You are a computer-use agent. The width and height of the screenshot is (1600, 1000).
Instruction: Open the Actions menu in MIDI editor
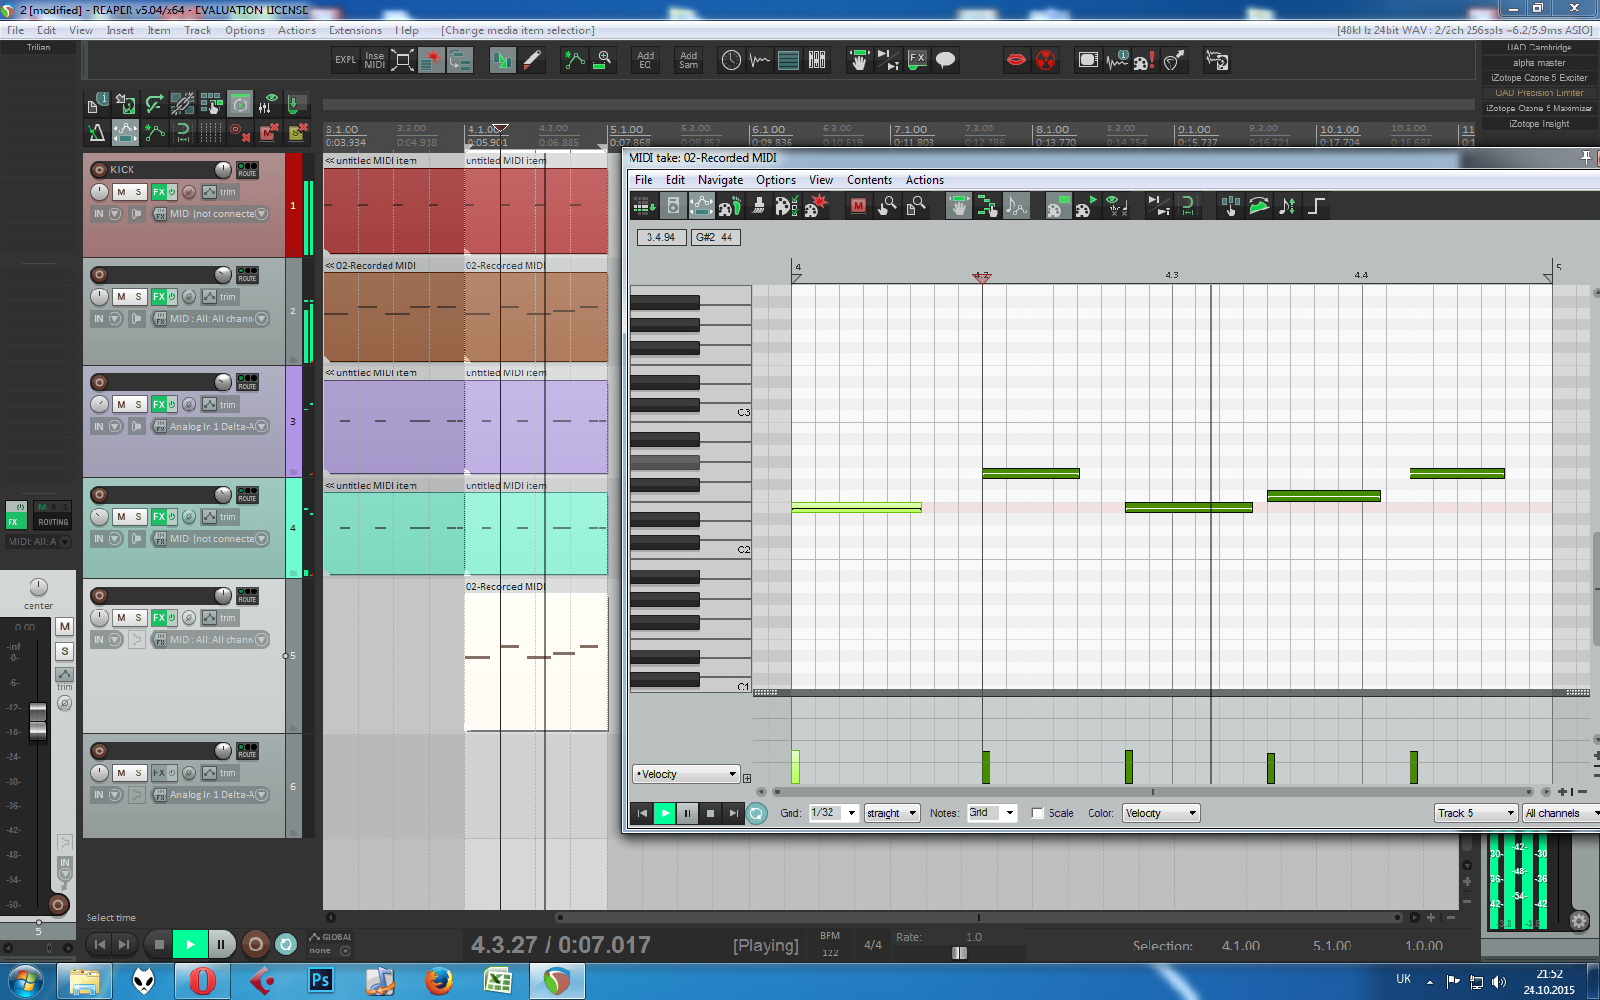click(x=925, y=180)
